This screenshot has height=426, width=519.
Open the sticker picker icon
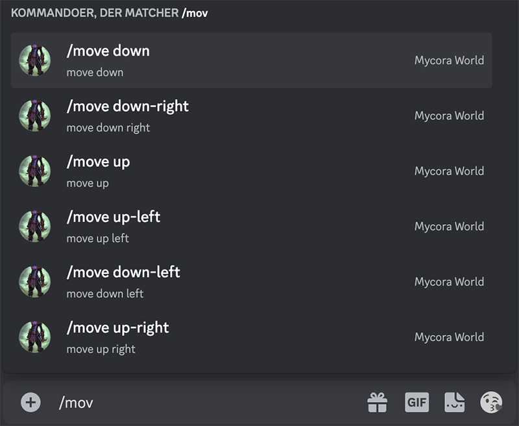coord(455,403)
